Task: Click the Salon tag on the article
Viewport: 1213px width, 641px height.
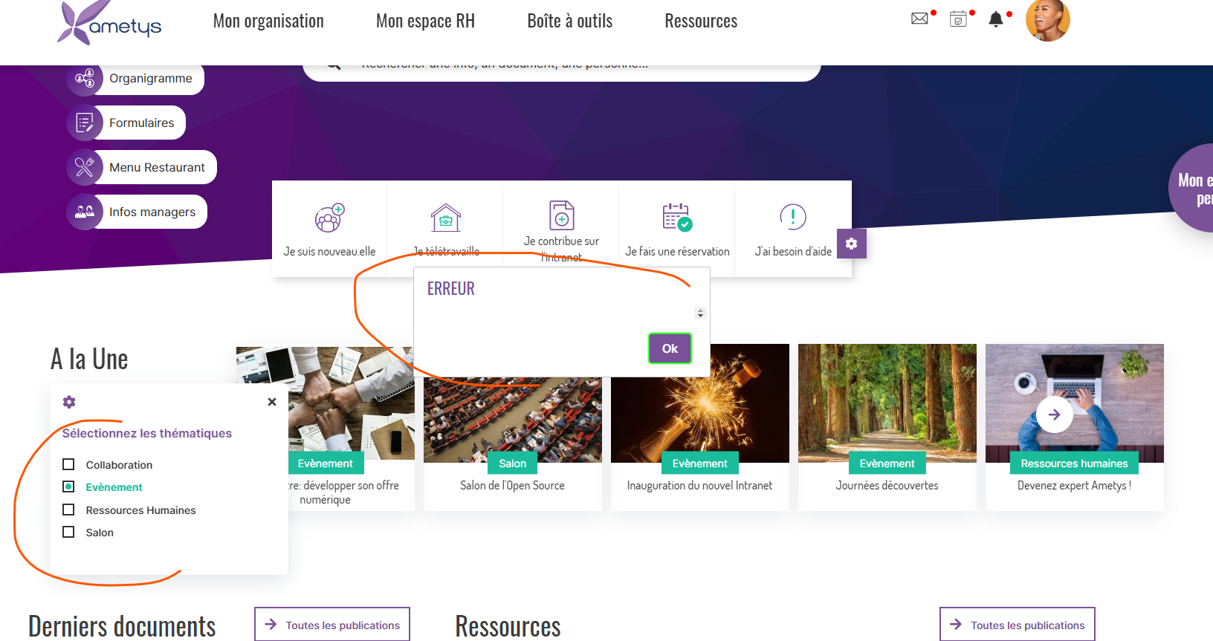Action: [513, 463]
